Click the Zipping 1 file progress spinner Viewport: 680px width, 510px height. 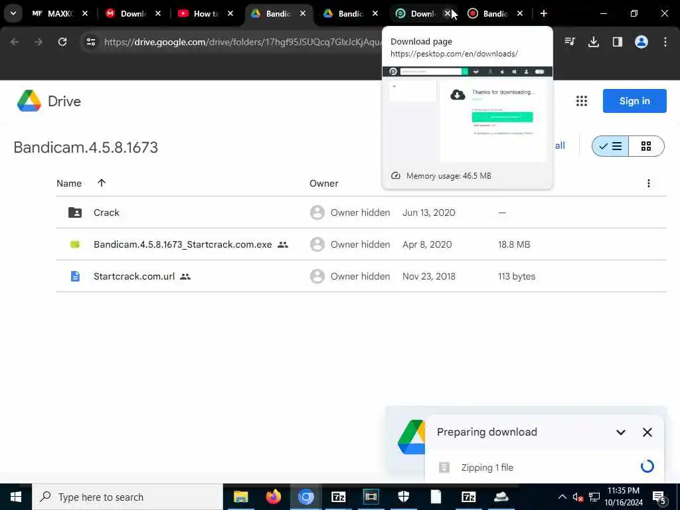point(647,467)
